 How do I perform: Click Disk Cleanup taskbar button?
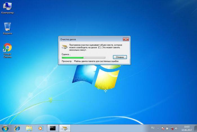coord(65,128)
